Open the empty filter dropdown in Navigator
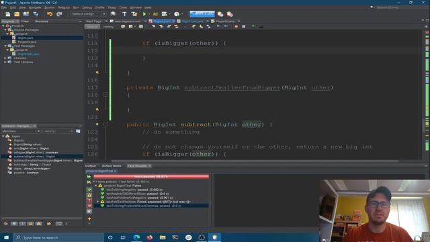 (58, 131)
